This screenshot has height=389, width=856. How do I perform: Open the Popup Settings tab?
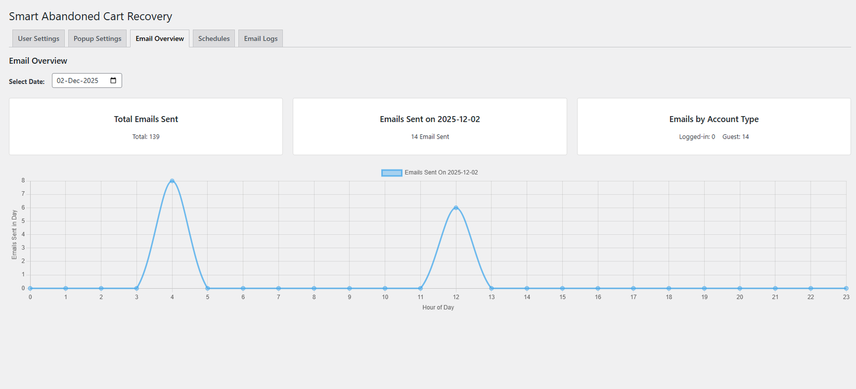pyautogui.click(x=97, y=39)
